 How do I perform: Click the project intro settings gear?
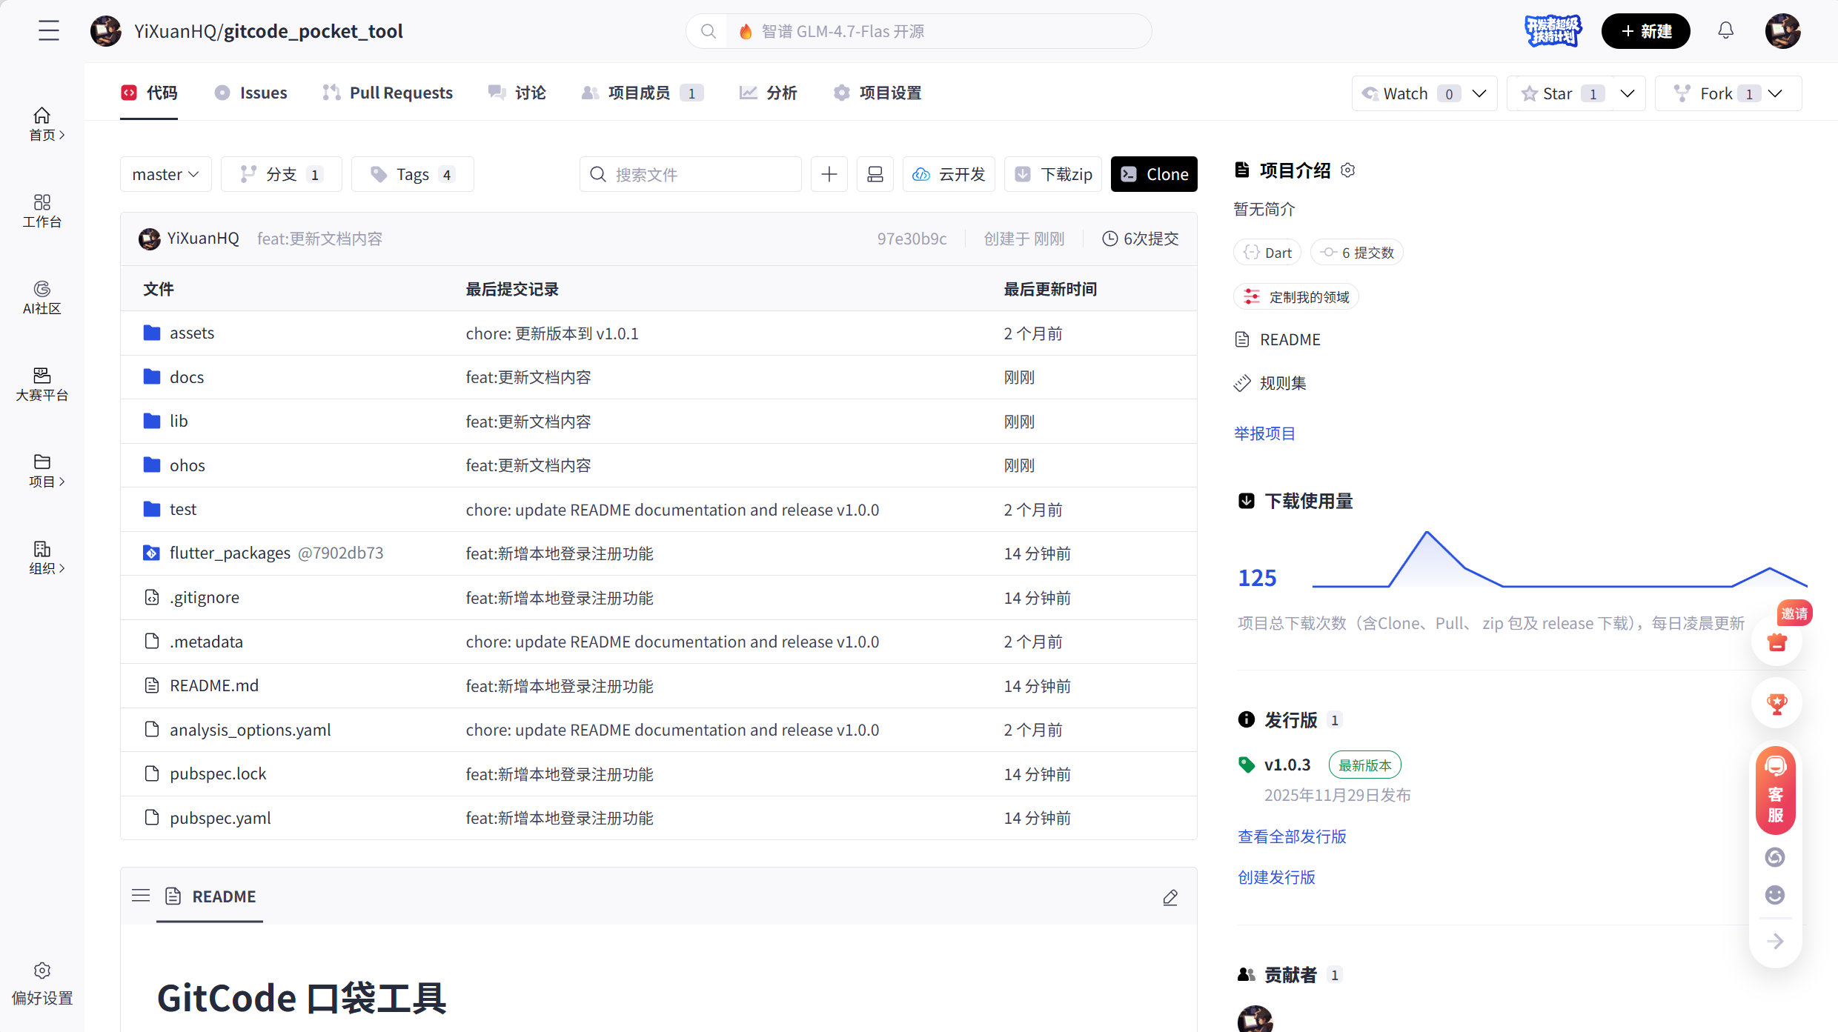tap(1348, 170)
